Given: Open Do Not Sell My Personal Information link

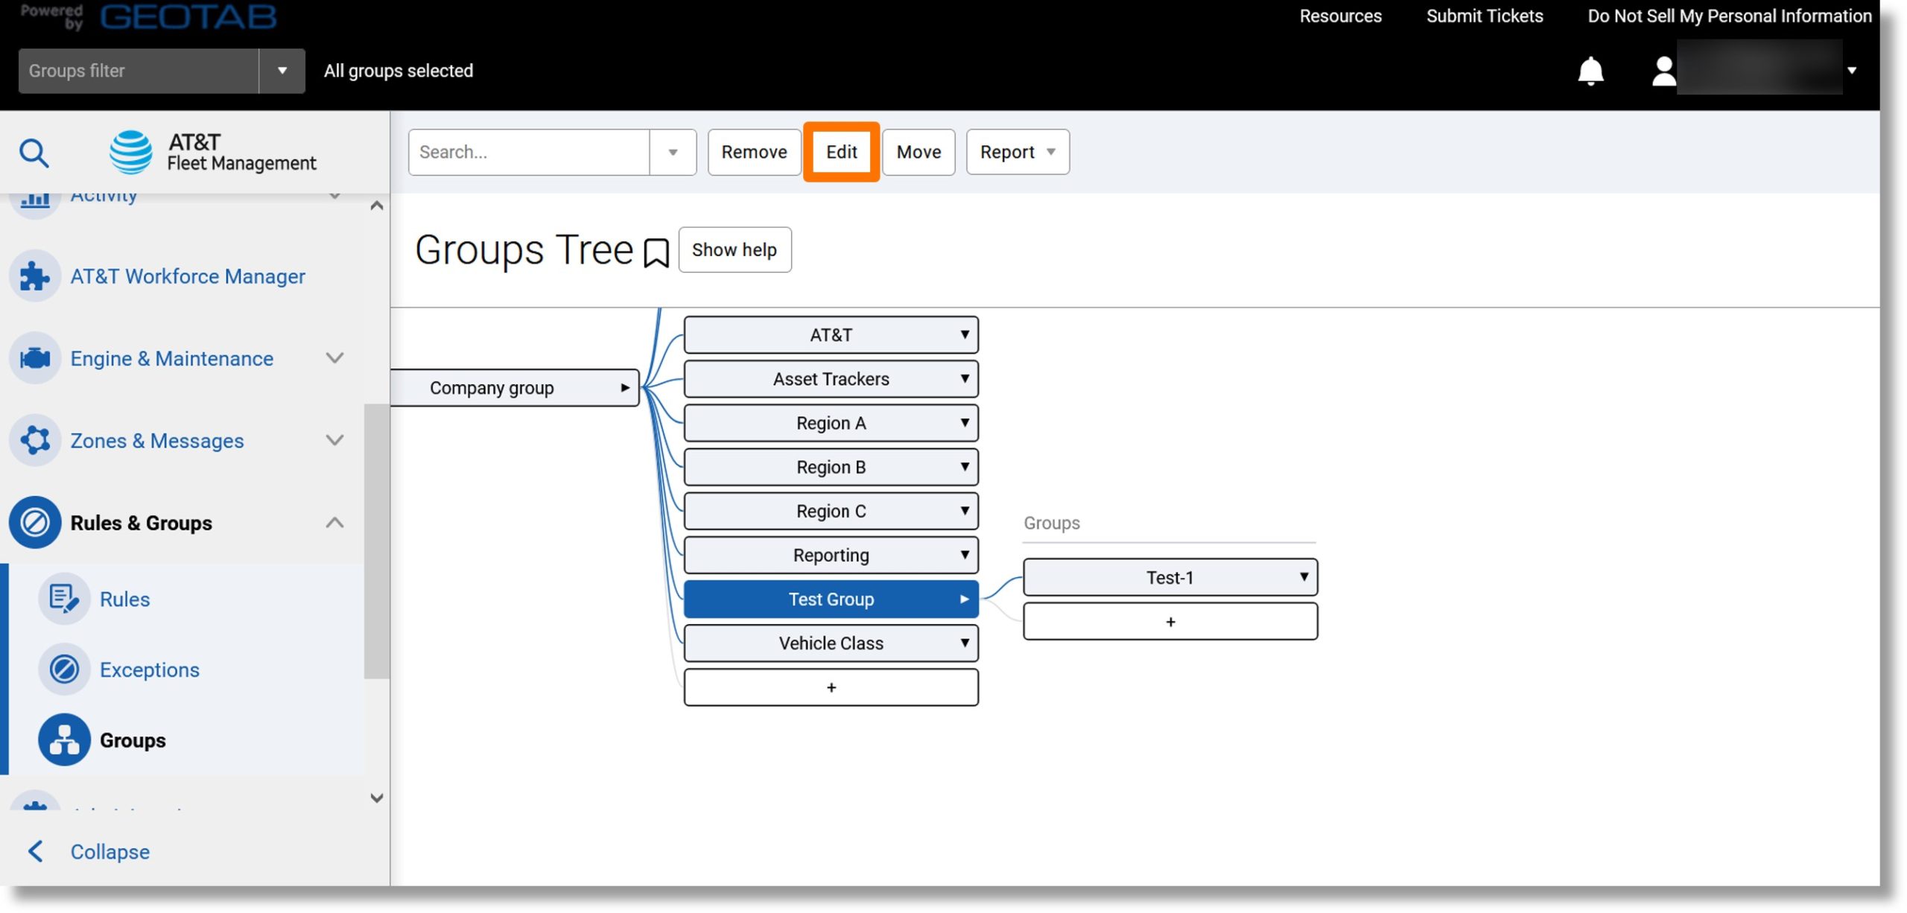Looking at the screenshot, I should click(1729, 16).
